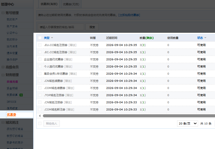Screen dimensions: 215x149
Task: Open 我预订的域名 in the sidebar
Action: tap(15, 136)
